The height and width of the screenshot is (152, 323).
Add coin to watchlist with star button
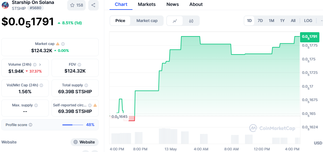(x=76, y=5)
